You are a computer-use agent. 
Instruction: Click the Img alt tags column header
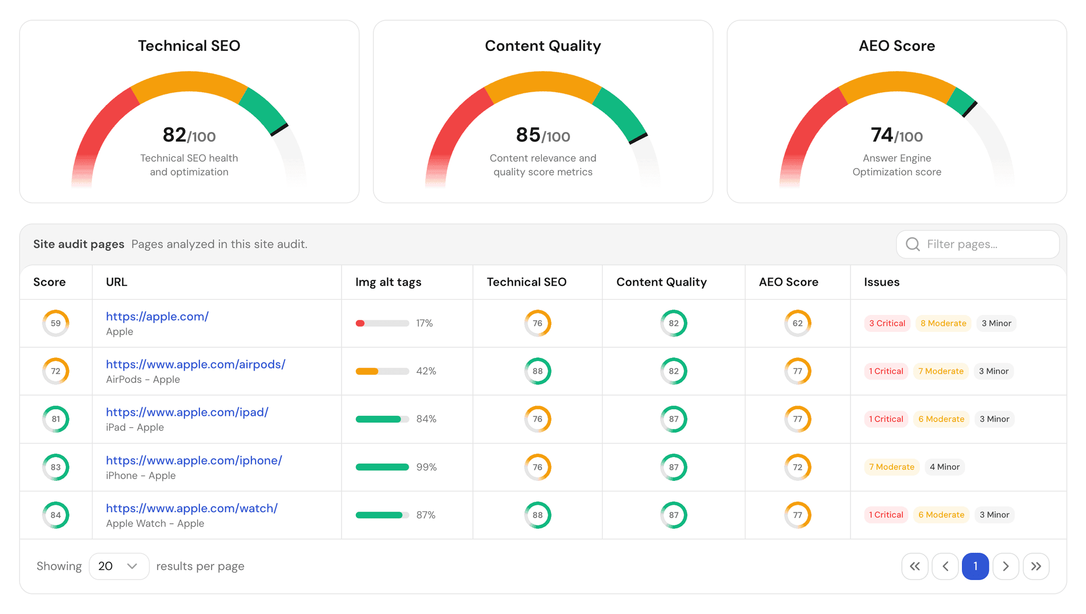[388, 282]
